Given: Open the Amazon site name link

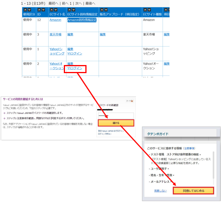Looking at the screenshot, I should coord(55,20).
